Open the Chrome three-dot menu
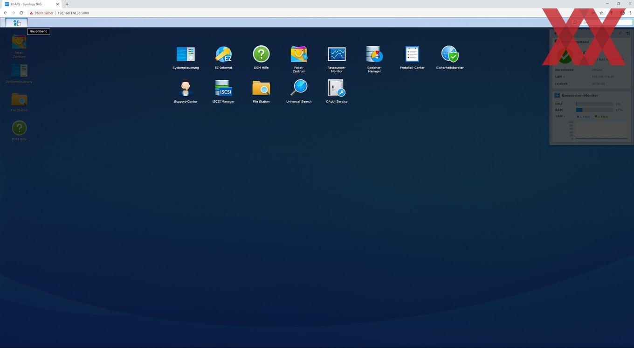This screenshot has height=348, width=634. (x=630, y=13)
